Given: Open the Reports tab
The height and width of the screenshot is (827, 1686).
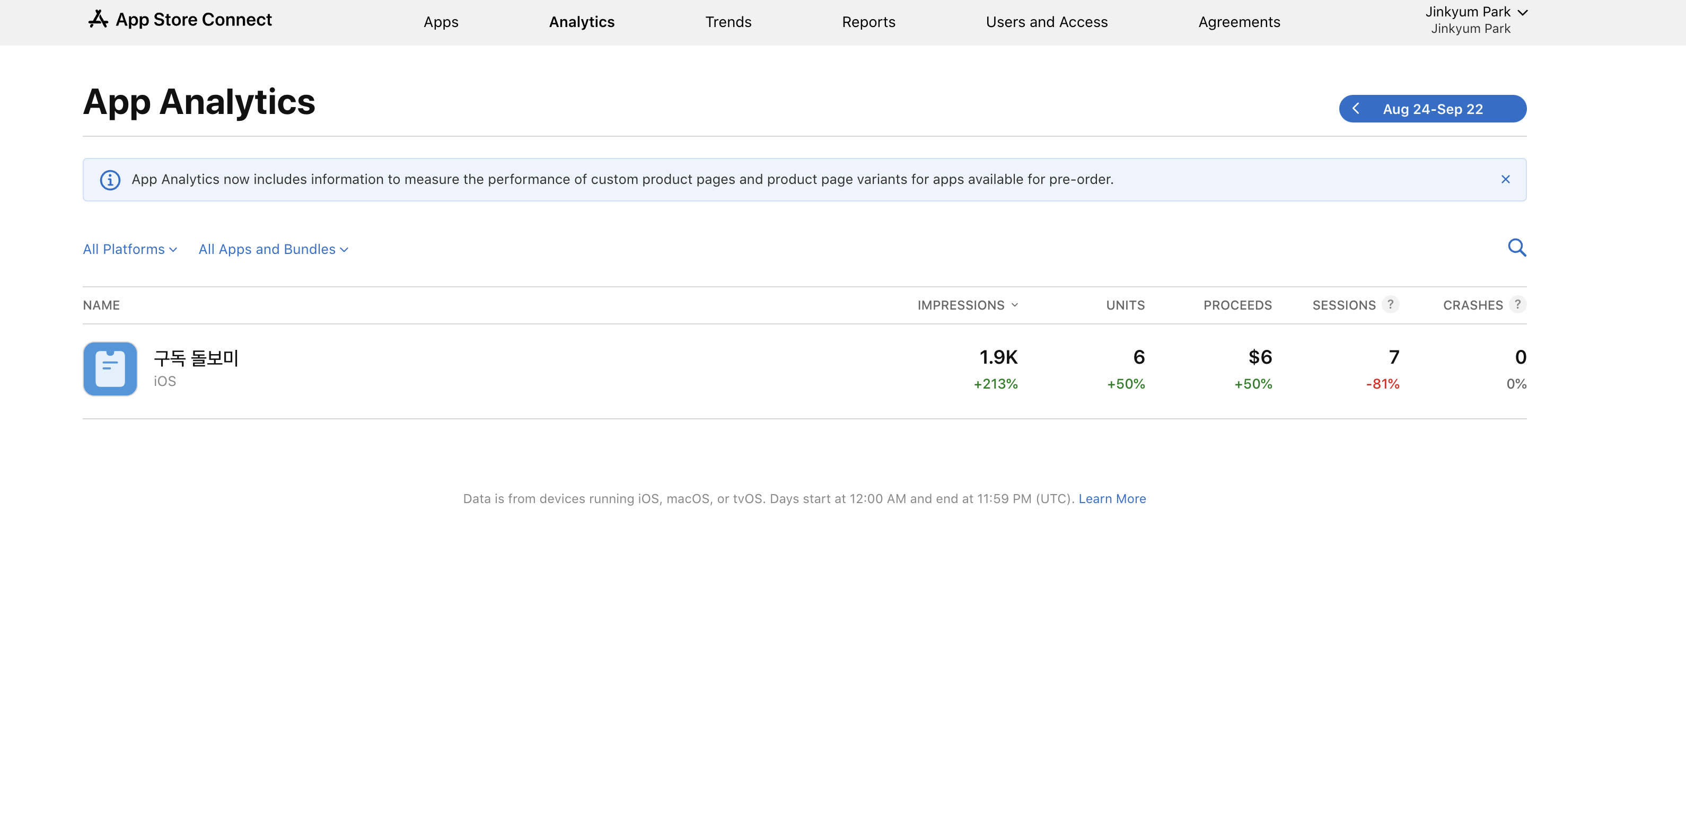Looking at the screenshot, I should 868,22.
